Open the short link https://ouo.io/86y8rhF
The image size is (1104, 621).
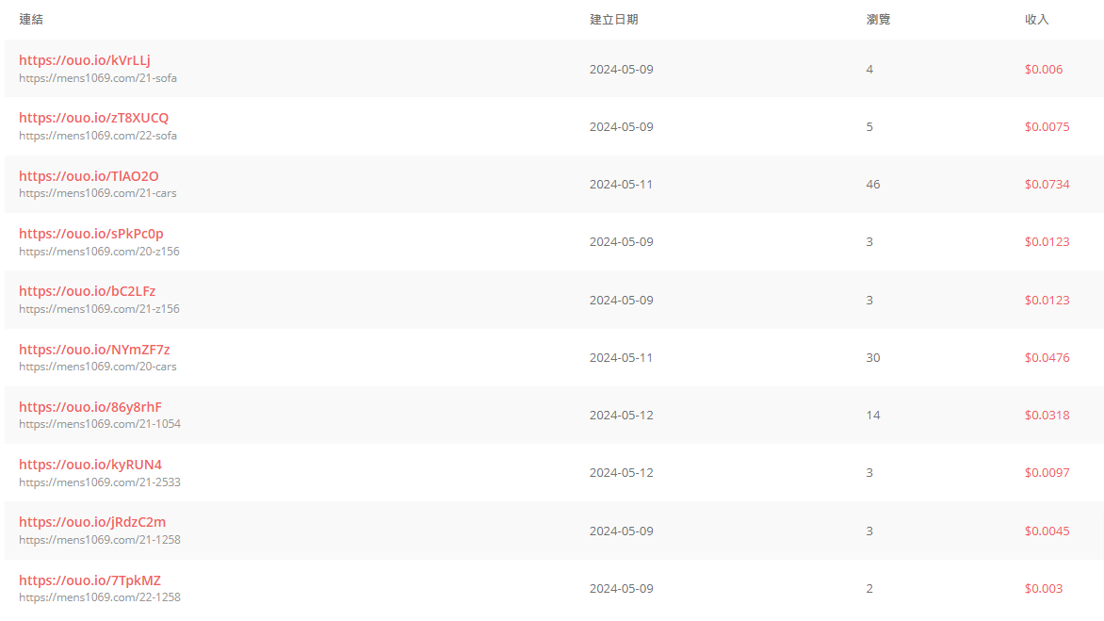[90, 408]
